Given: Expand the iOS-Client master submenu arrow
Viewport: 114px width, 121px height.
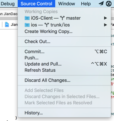Looking at the screenshot, I should tap(105, 18).
